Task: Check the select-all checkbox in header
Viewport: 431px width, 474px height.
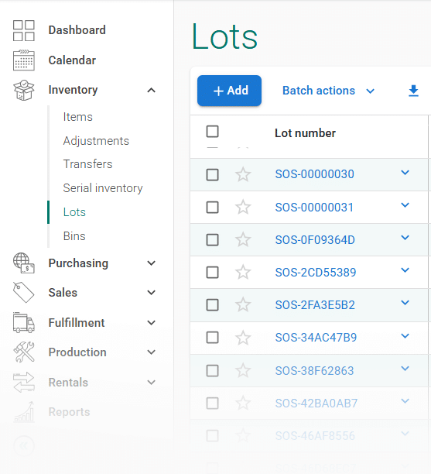Action: pyautogui.click(x=212, y=132)
